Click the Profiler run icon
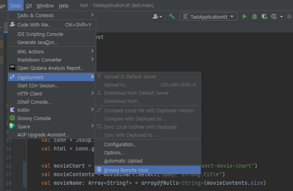293x191 pixels. [274, 17]
